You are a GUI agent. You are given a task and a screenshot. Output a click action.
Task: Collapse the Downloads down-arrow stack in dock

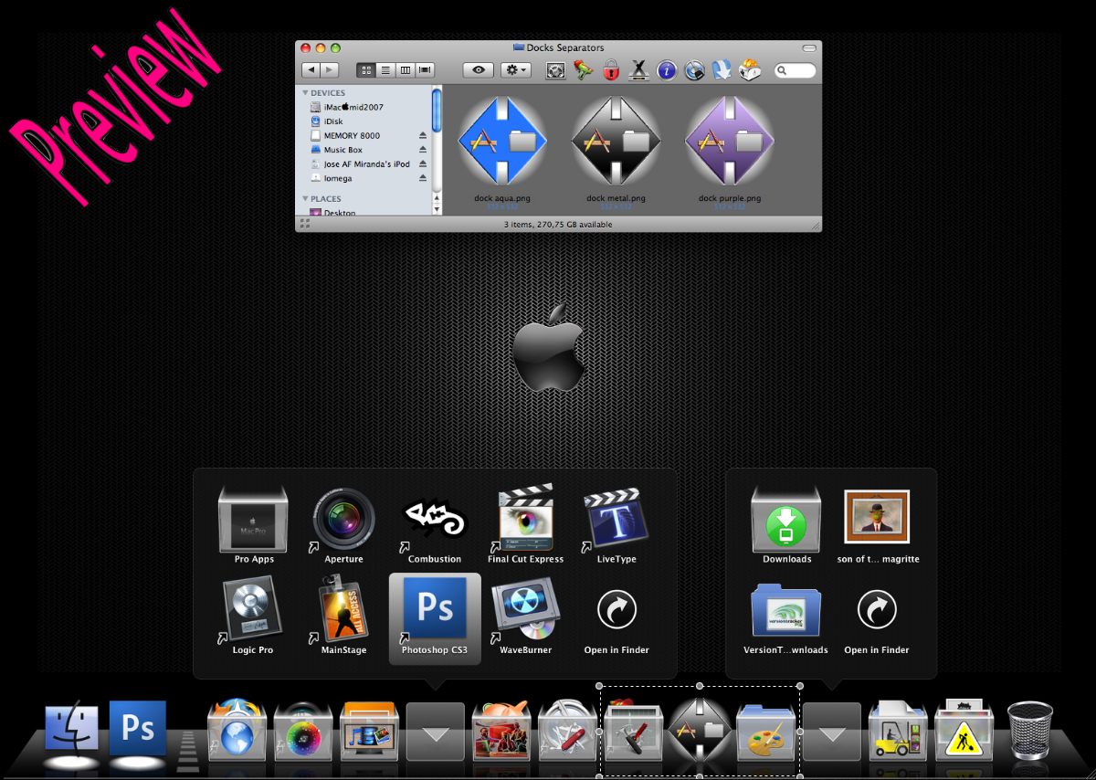pyautogui.click(x=832, y=731)
